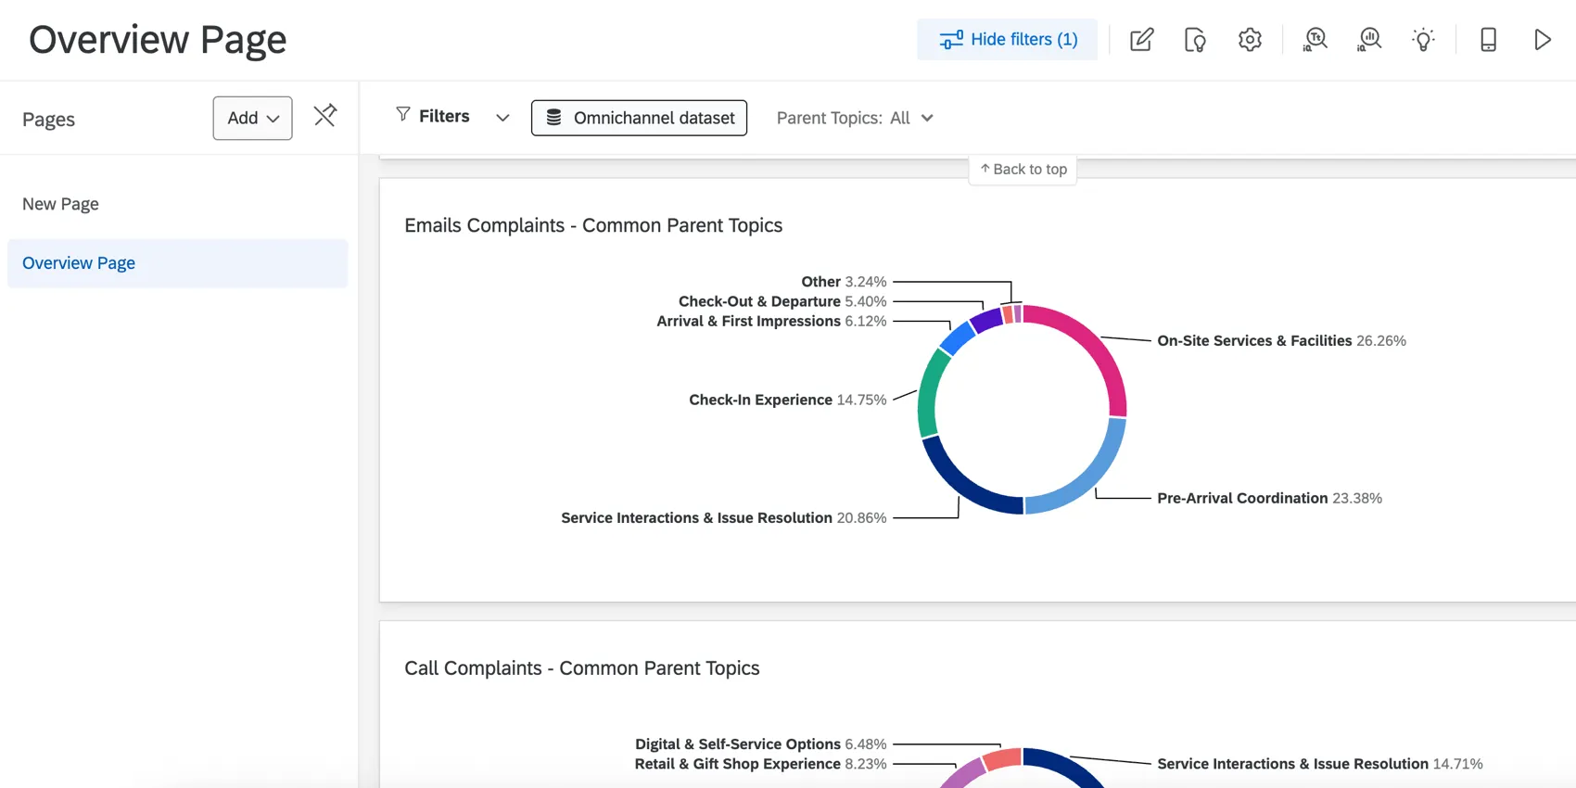This screenshot has width=1576, height=788.
Task: Unpin the Pages sidebar
Action: pyautogui.click(x=324, y=116)
